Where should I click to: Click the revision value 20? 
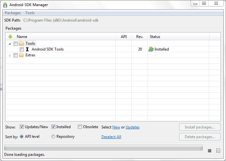click(140, 49)
